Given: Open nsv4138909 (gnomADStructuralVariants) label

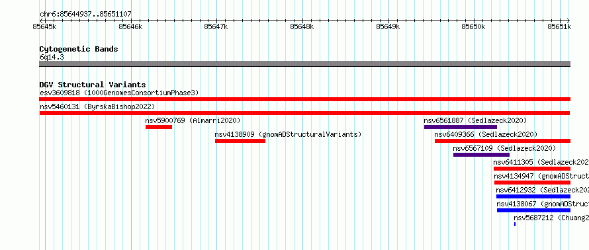Looking at the screenshot, I should 288,134.
